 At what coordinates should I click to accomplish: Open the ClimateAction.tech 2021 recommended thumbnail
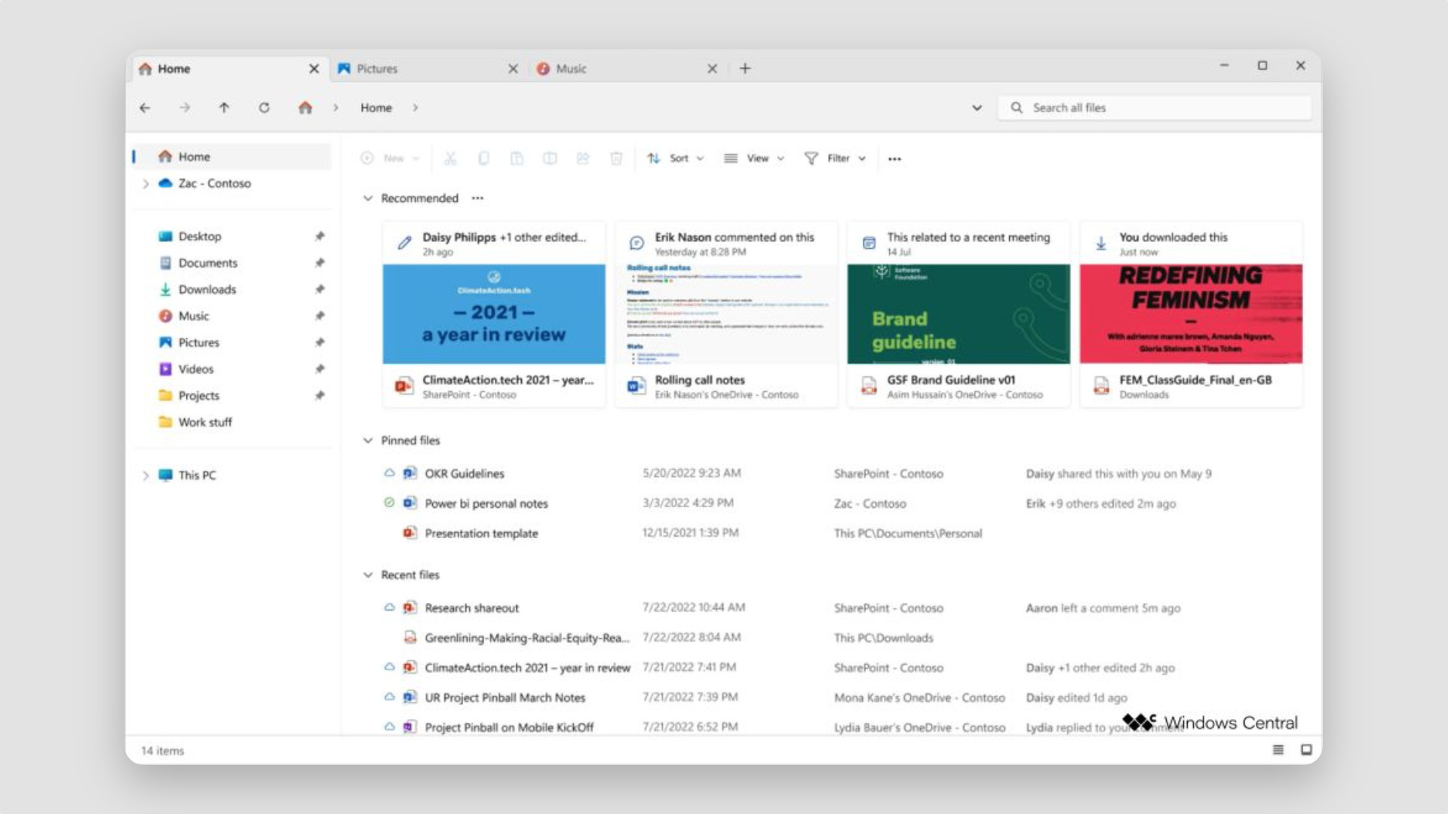pyautogui.click(x=494, y=314)
